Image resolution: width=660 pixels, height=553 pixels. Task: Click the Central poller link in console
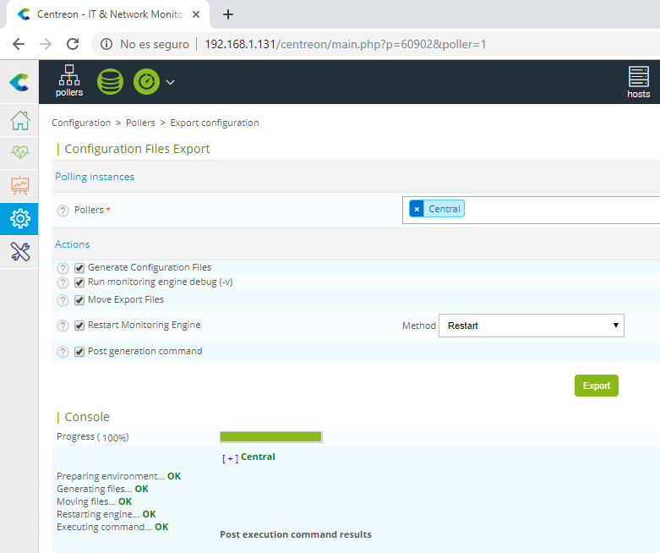(x=258, y=457)
